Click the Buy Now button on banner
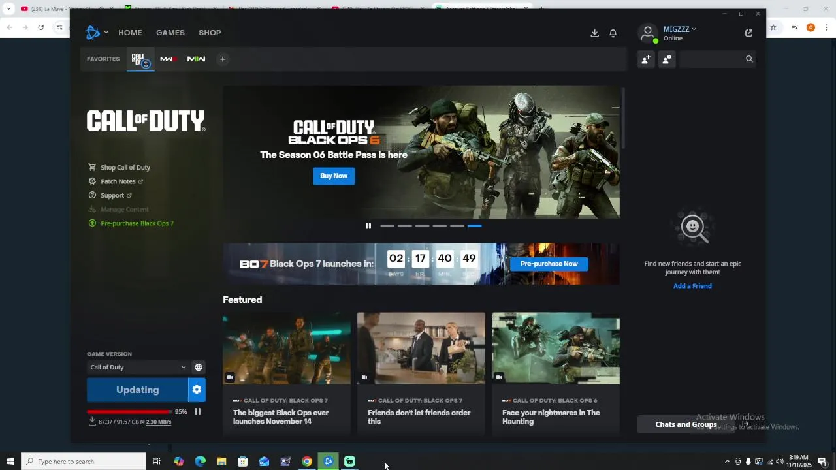 click(x=334, y=176)
